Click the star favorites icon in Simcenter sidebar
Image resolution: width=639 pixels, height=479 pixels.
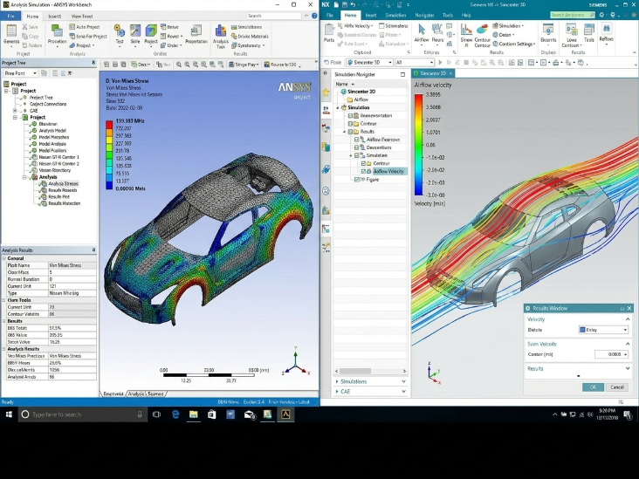[x=326, y=92]
